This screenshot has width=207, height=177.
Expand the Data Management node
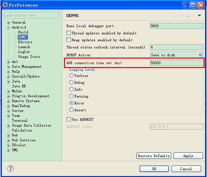(x=8, y=67)
